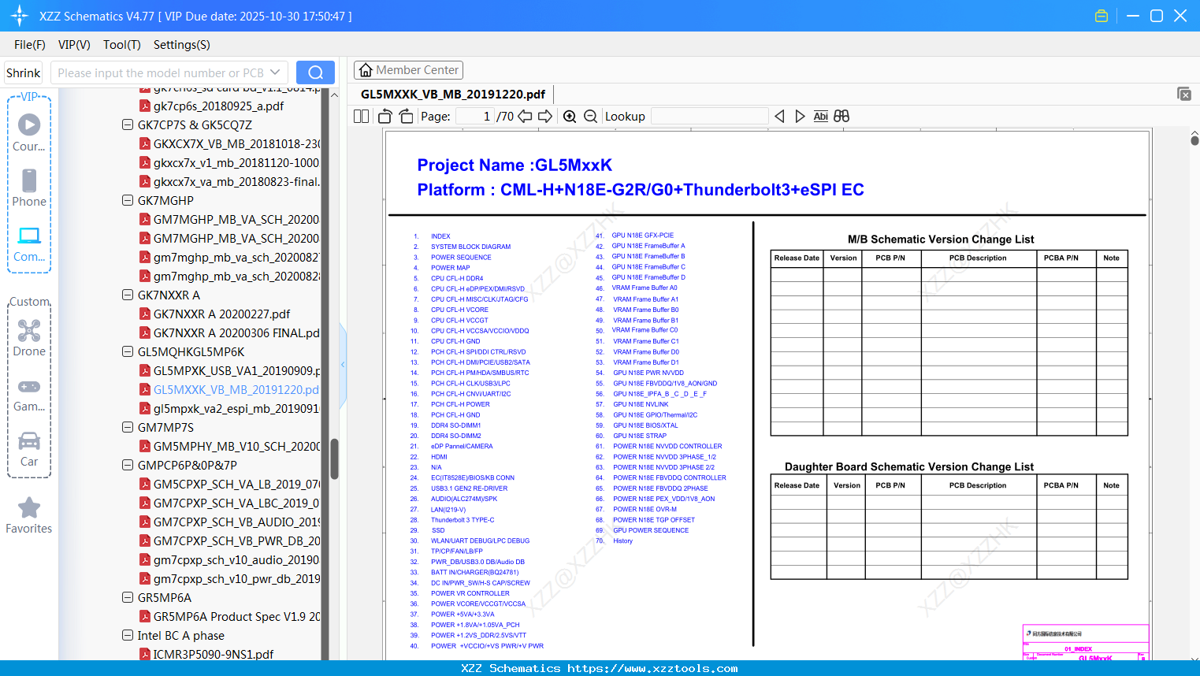The width and height of the screenshot is (1200, 676).
Task: Collapse the GMPCP6P&0P&7P folder
Action: (128, 465)
